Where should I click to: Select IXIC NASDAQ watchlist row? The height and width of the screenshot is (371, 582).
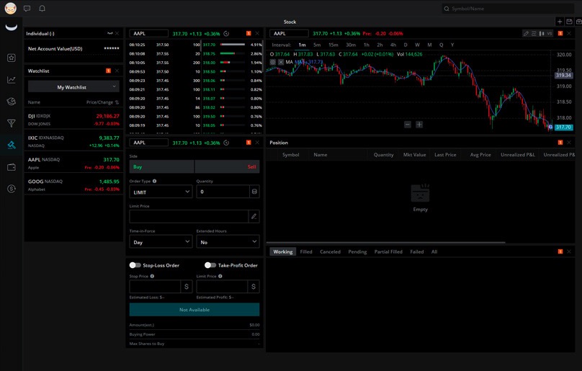[73, 141]
